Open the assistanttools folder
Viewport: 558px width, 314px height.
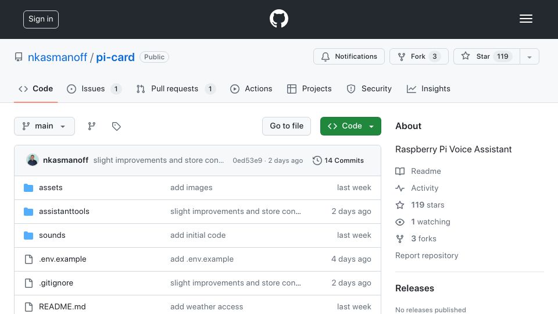click(x=64, y=212)
